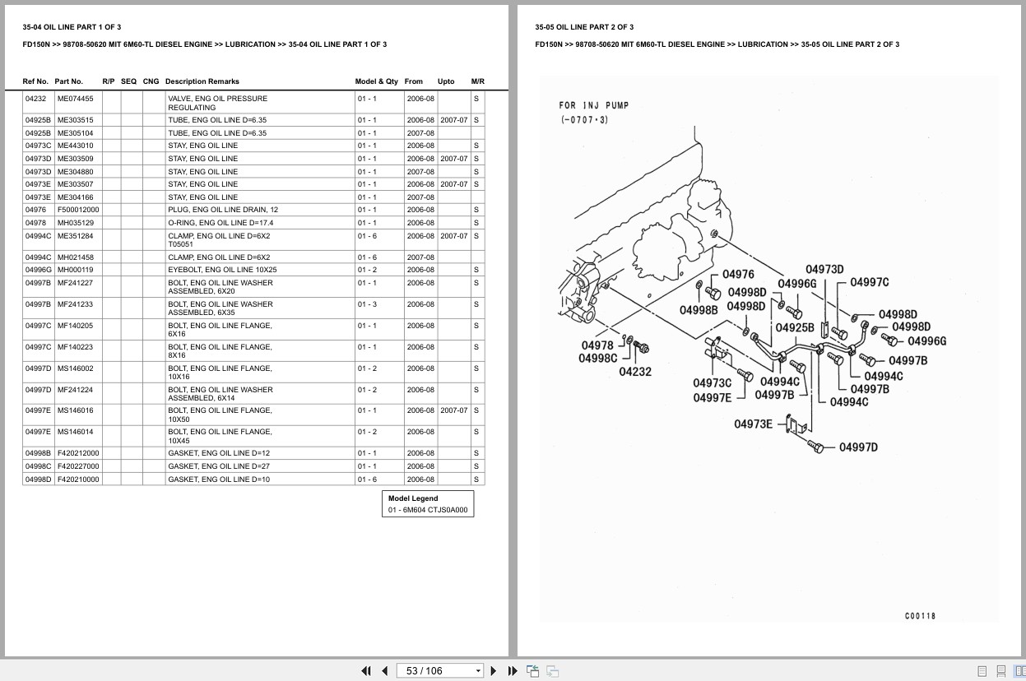
Task: Click GASKET, ENG OIL LINE D=27 description
Action: [x=219, y=466]
